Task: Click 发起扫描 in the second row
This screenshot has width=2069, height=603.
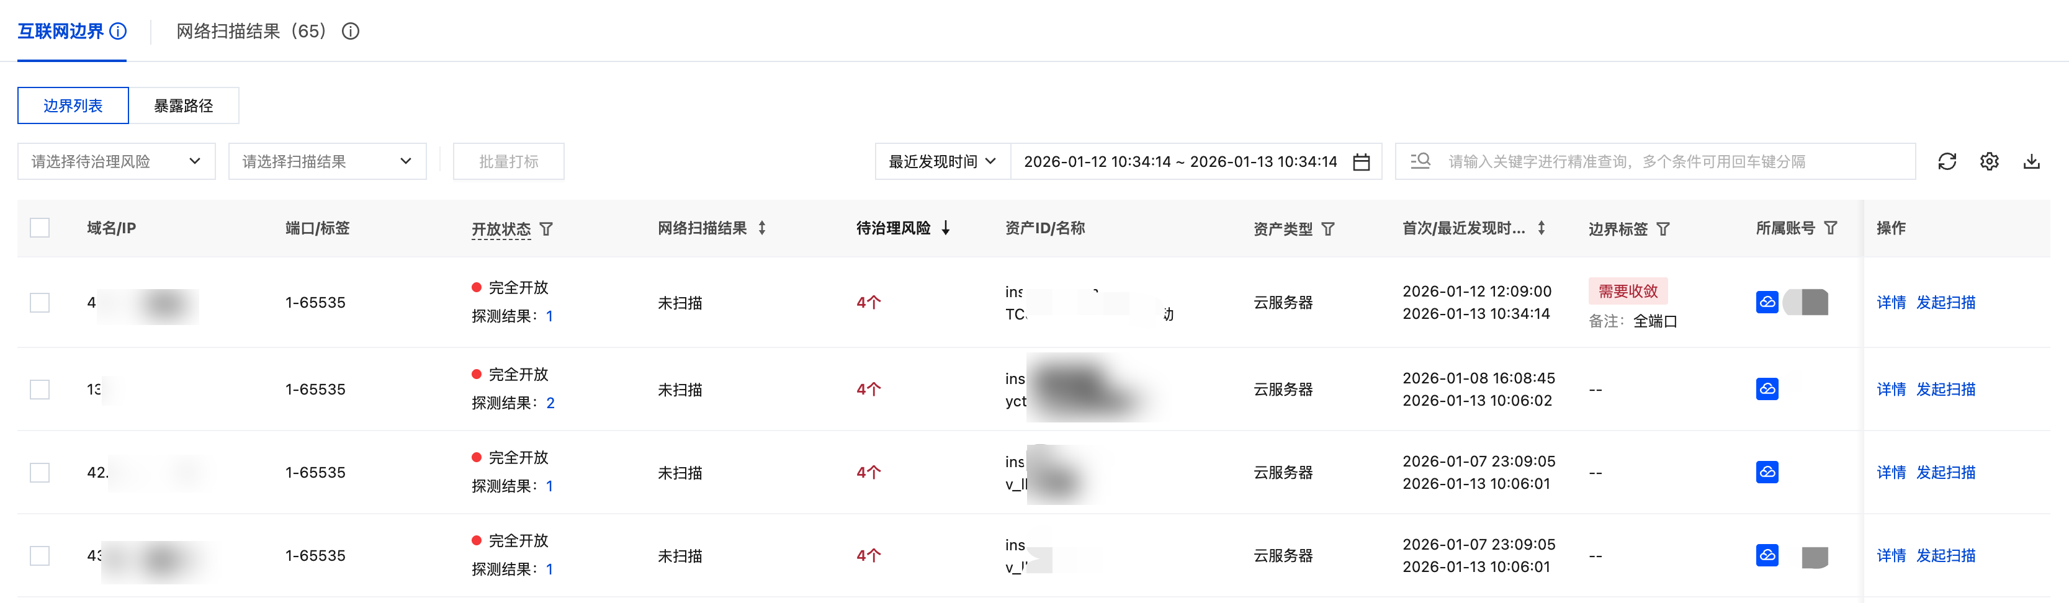Action: [1946, 390]
